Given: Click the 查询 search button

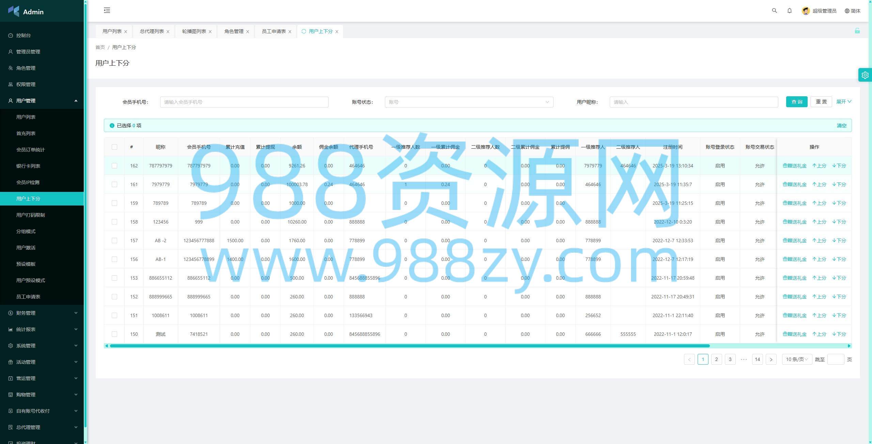Looking at the screenshot, I should pyautogui.click(x=796, y=102).
